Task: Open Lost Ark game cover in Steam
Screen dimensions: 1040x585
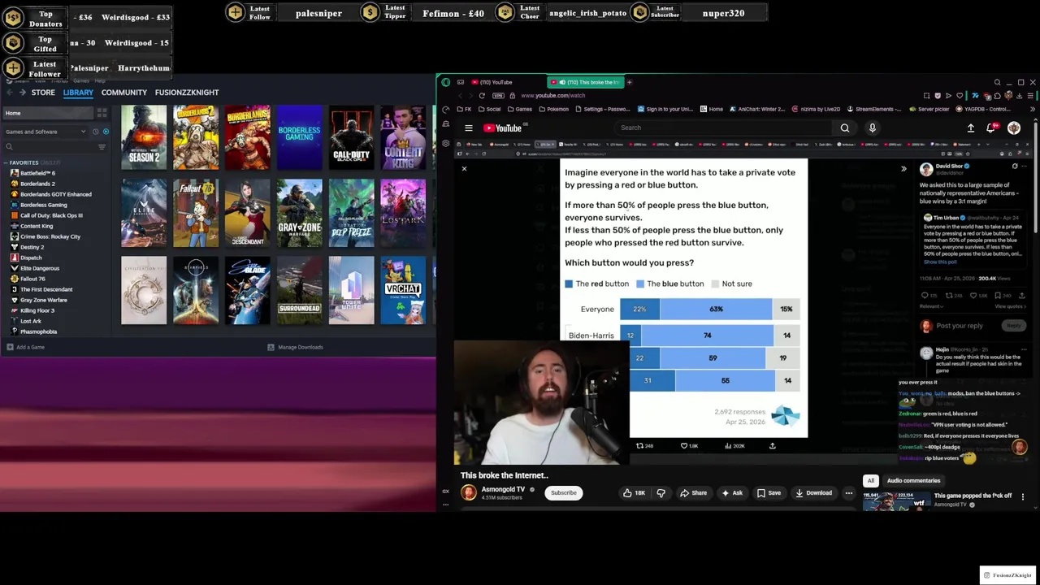Action: tap(403, 214)
